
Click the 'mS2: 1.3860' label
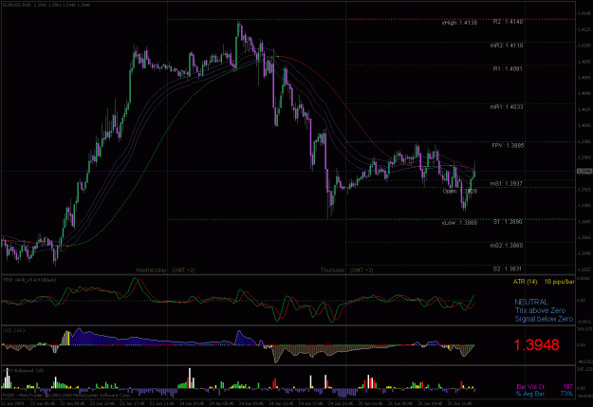507,246
